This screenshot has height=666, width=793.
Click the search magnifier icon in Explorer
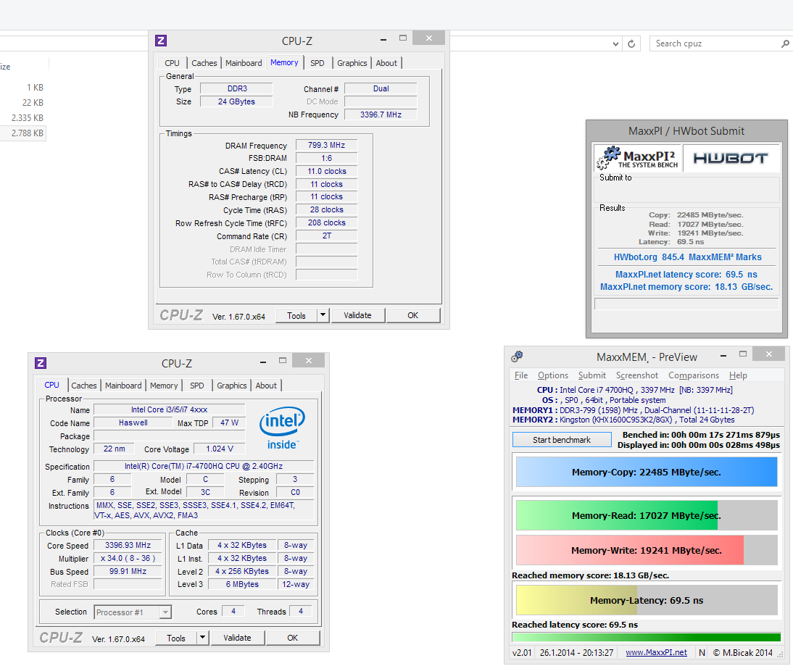[x=785, y=44]
